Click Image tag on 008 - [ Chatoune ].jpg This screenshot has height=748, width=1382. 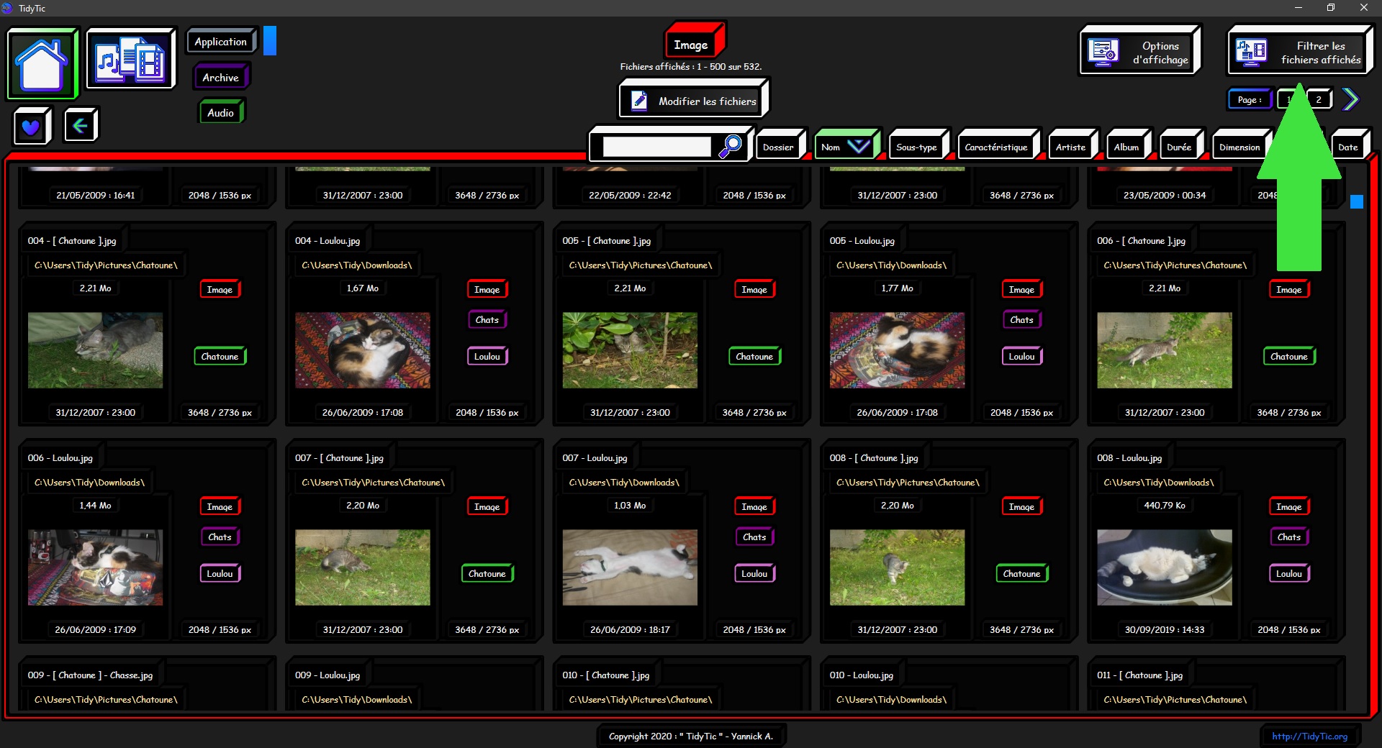coord(1021,506)
